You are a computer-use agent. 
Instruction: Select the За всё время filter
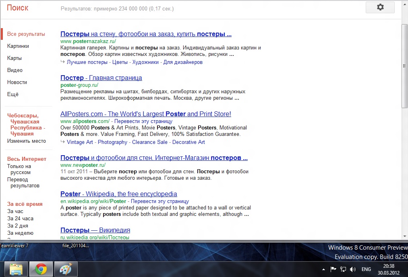click(x=25, y=204)
